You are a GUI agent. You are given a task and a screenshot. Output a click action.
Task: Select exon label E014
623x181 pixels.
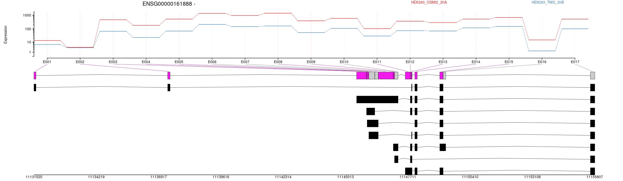tap(476, 62)
